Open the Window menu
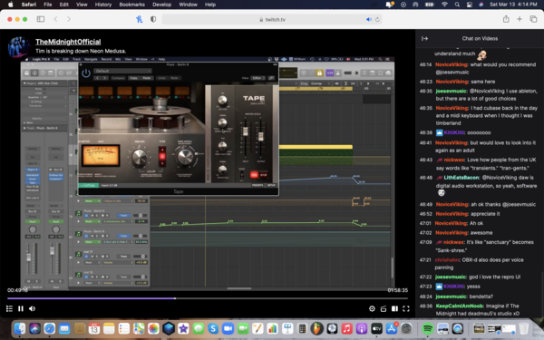 (x=188, y=5)
